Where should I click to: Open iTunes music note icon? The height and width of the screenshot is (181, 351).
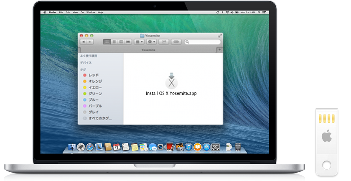(188, 147)
